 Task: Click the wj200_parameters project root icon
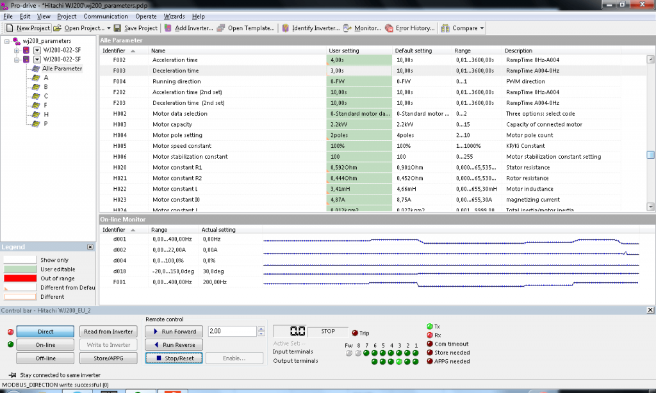(x=16, y=40)
